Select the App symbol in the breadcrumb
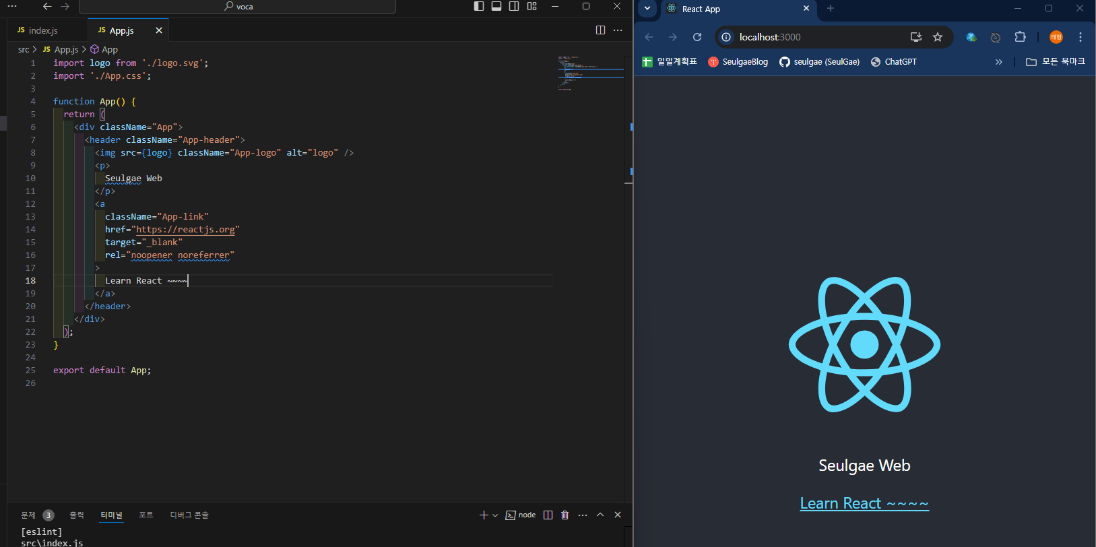The height and width of the screenshot is (547, 1096). click(104, 49)
